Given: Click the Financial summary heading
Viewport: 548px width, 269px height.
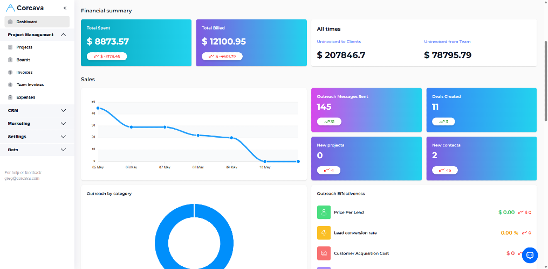Looking at the screenshot, I should click(x=106, y=11).
